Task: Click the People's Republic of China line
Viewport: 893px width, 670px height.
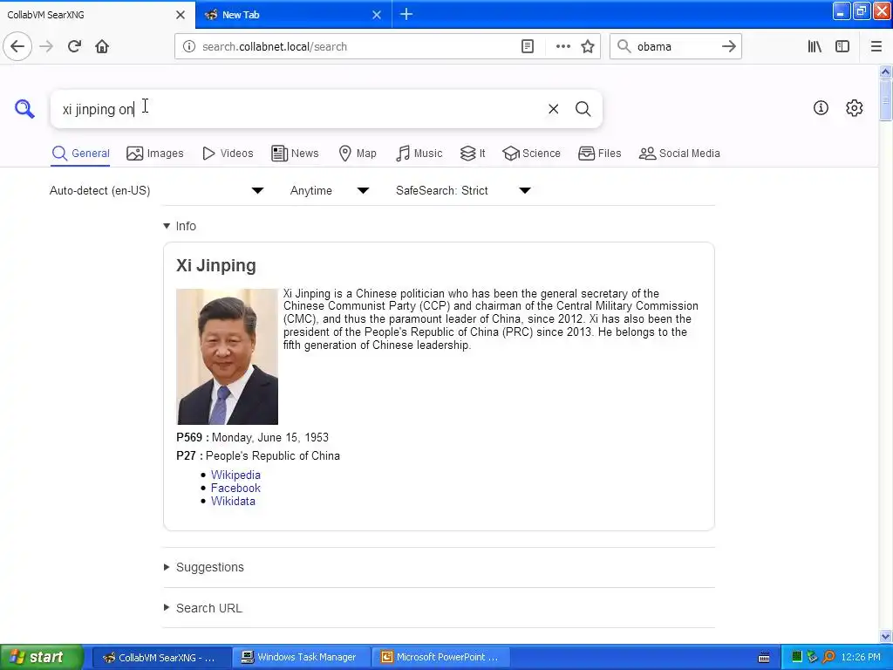Action: click(x=258, y=455)
